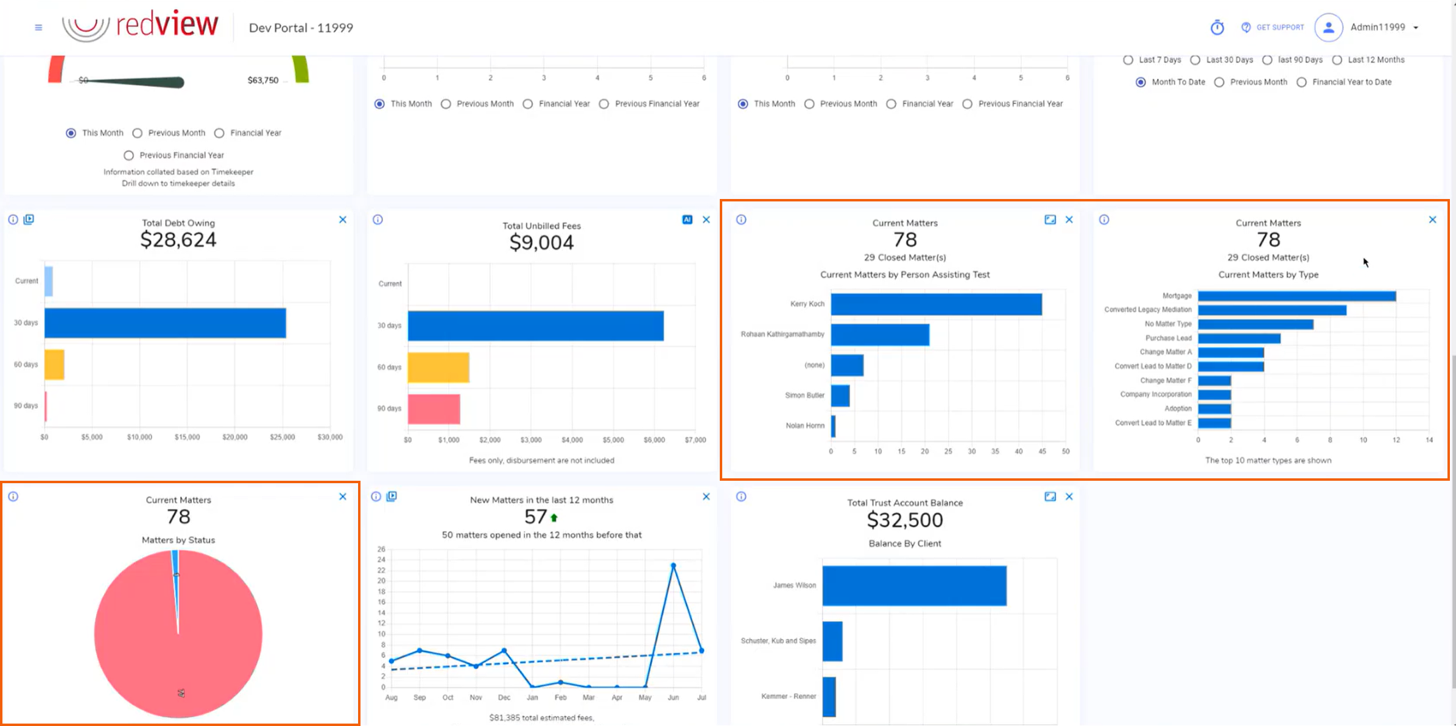Click the Get Support link

pyautogui.click(x=1273, y=27)
